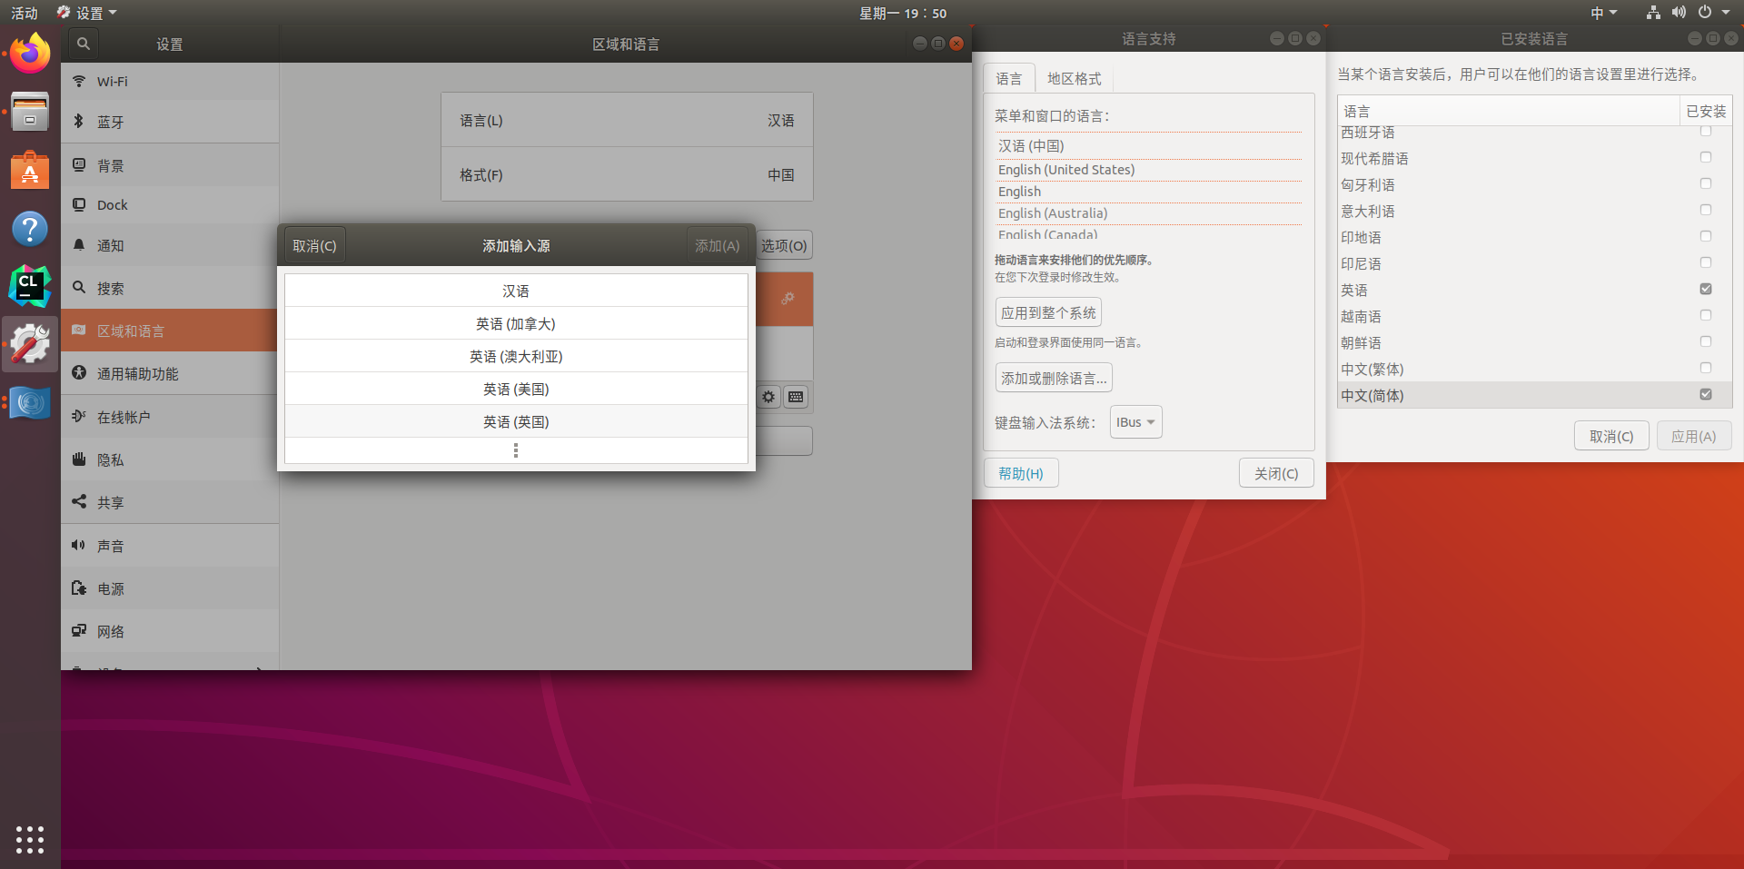This screenshot has height=869, width=1744.
Task: Click the 添加或删除语言 button
Action: click(x=1054, y=379)
